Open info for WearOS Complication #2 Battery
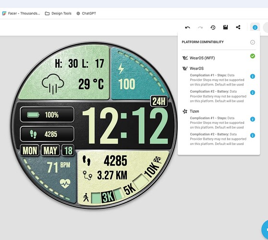This screenshot has width=268, height=240. [253, 93]
